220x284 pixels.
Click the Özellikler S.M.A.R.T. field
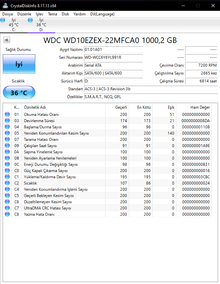click(x=151, y=97)
